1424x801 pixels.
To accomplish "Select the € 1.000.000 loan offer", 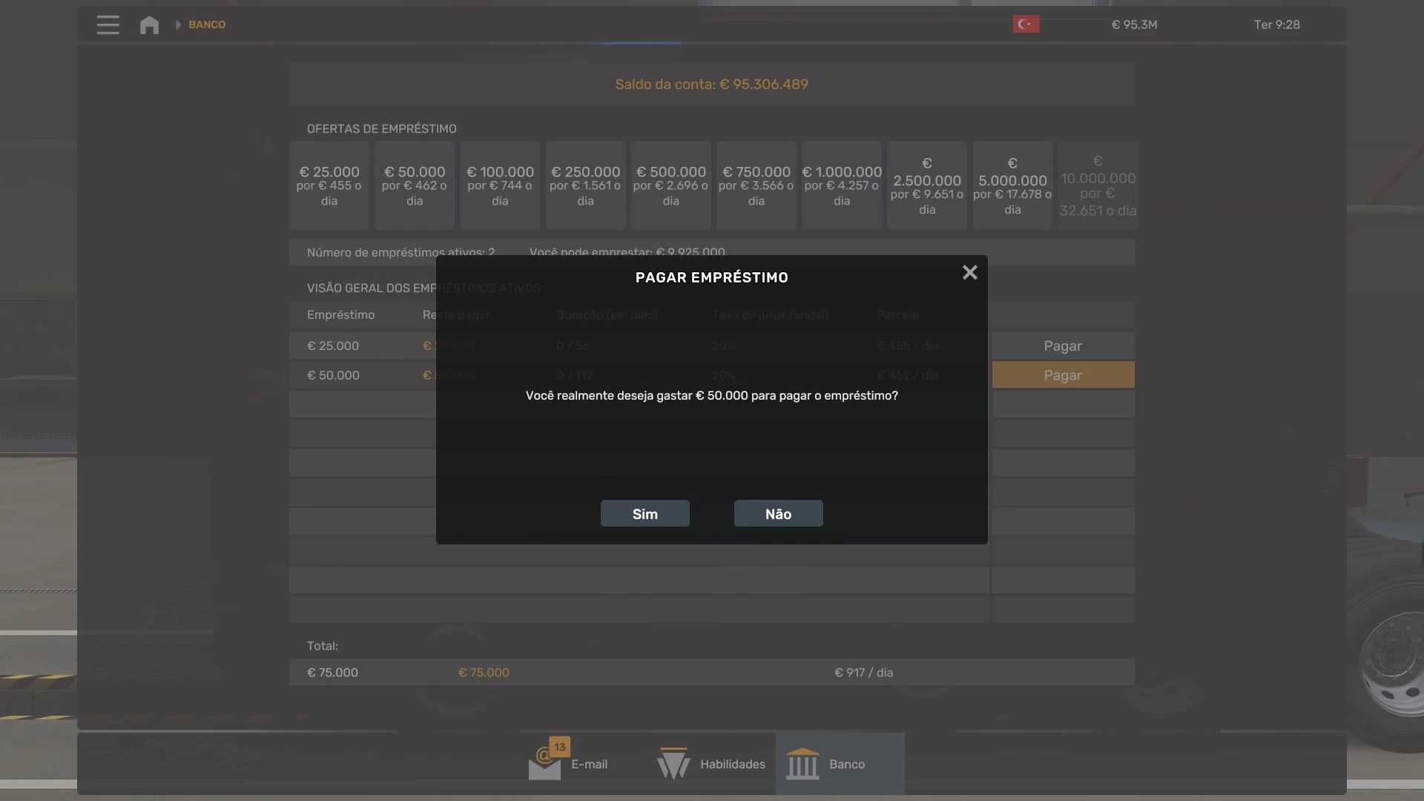I will click(841, 185).
